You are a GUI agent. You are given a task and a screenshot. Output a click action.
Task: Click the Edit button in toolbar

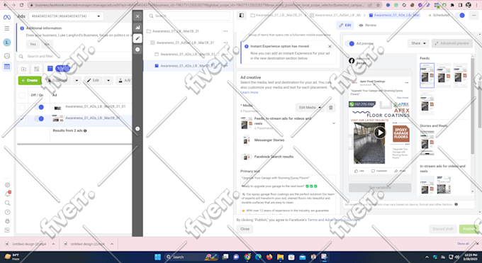[x=93, y=80]
